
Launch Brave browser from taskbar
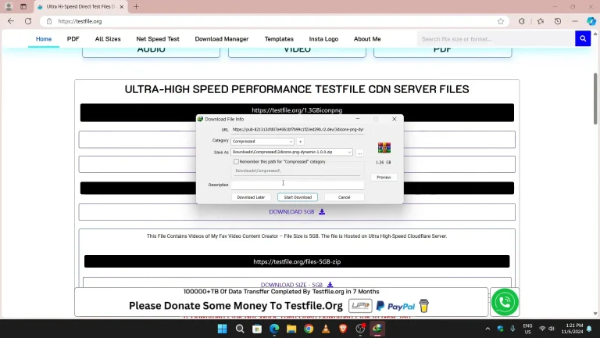pos(343,329)
